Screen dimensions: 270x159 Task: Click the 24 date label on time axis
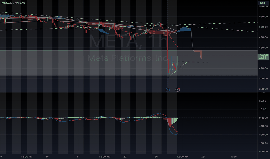[x=156, y=157]
